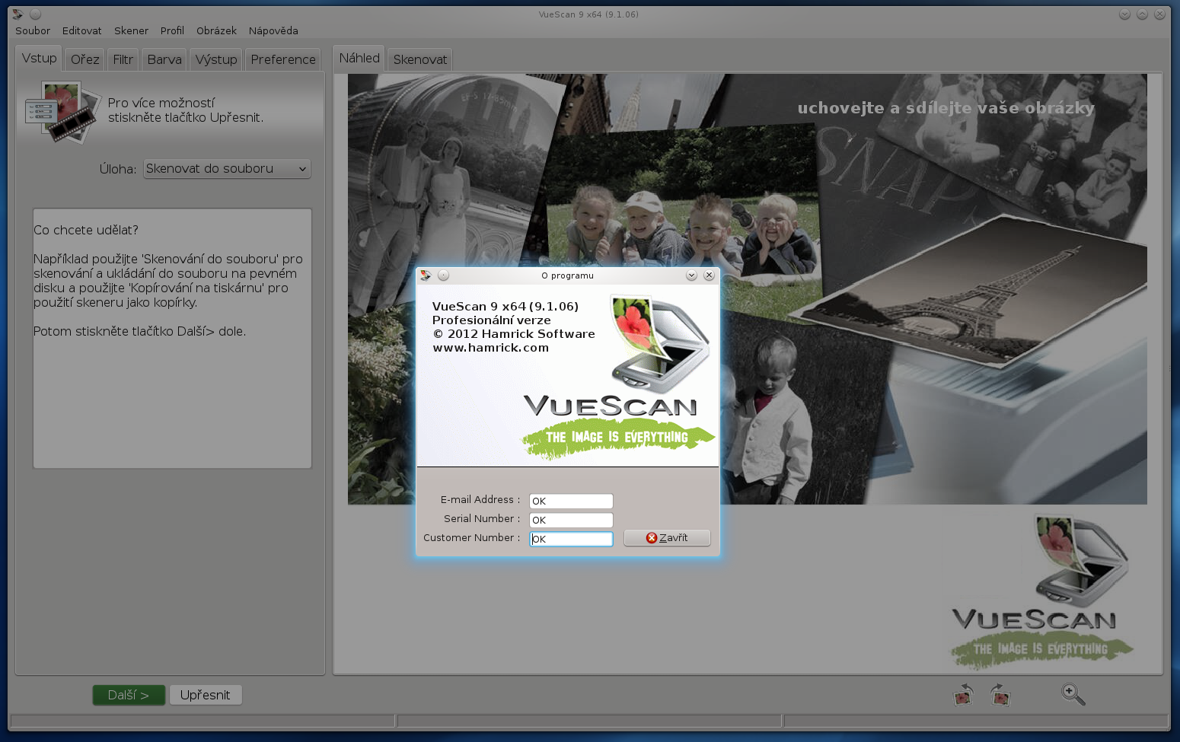The height and width of the screenshot is (742, 1180).
Task: Close the O programu dialog with the X
Action: [709, 275]
